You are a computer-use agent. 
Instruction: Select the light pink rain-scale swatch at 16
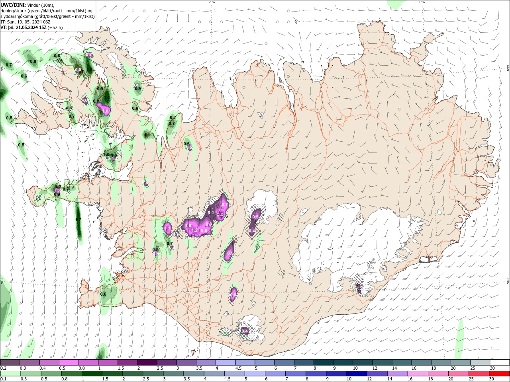[x=418, y=374]
